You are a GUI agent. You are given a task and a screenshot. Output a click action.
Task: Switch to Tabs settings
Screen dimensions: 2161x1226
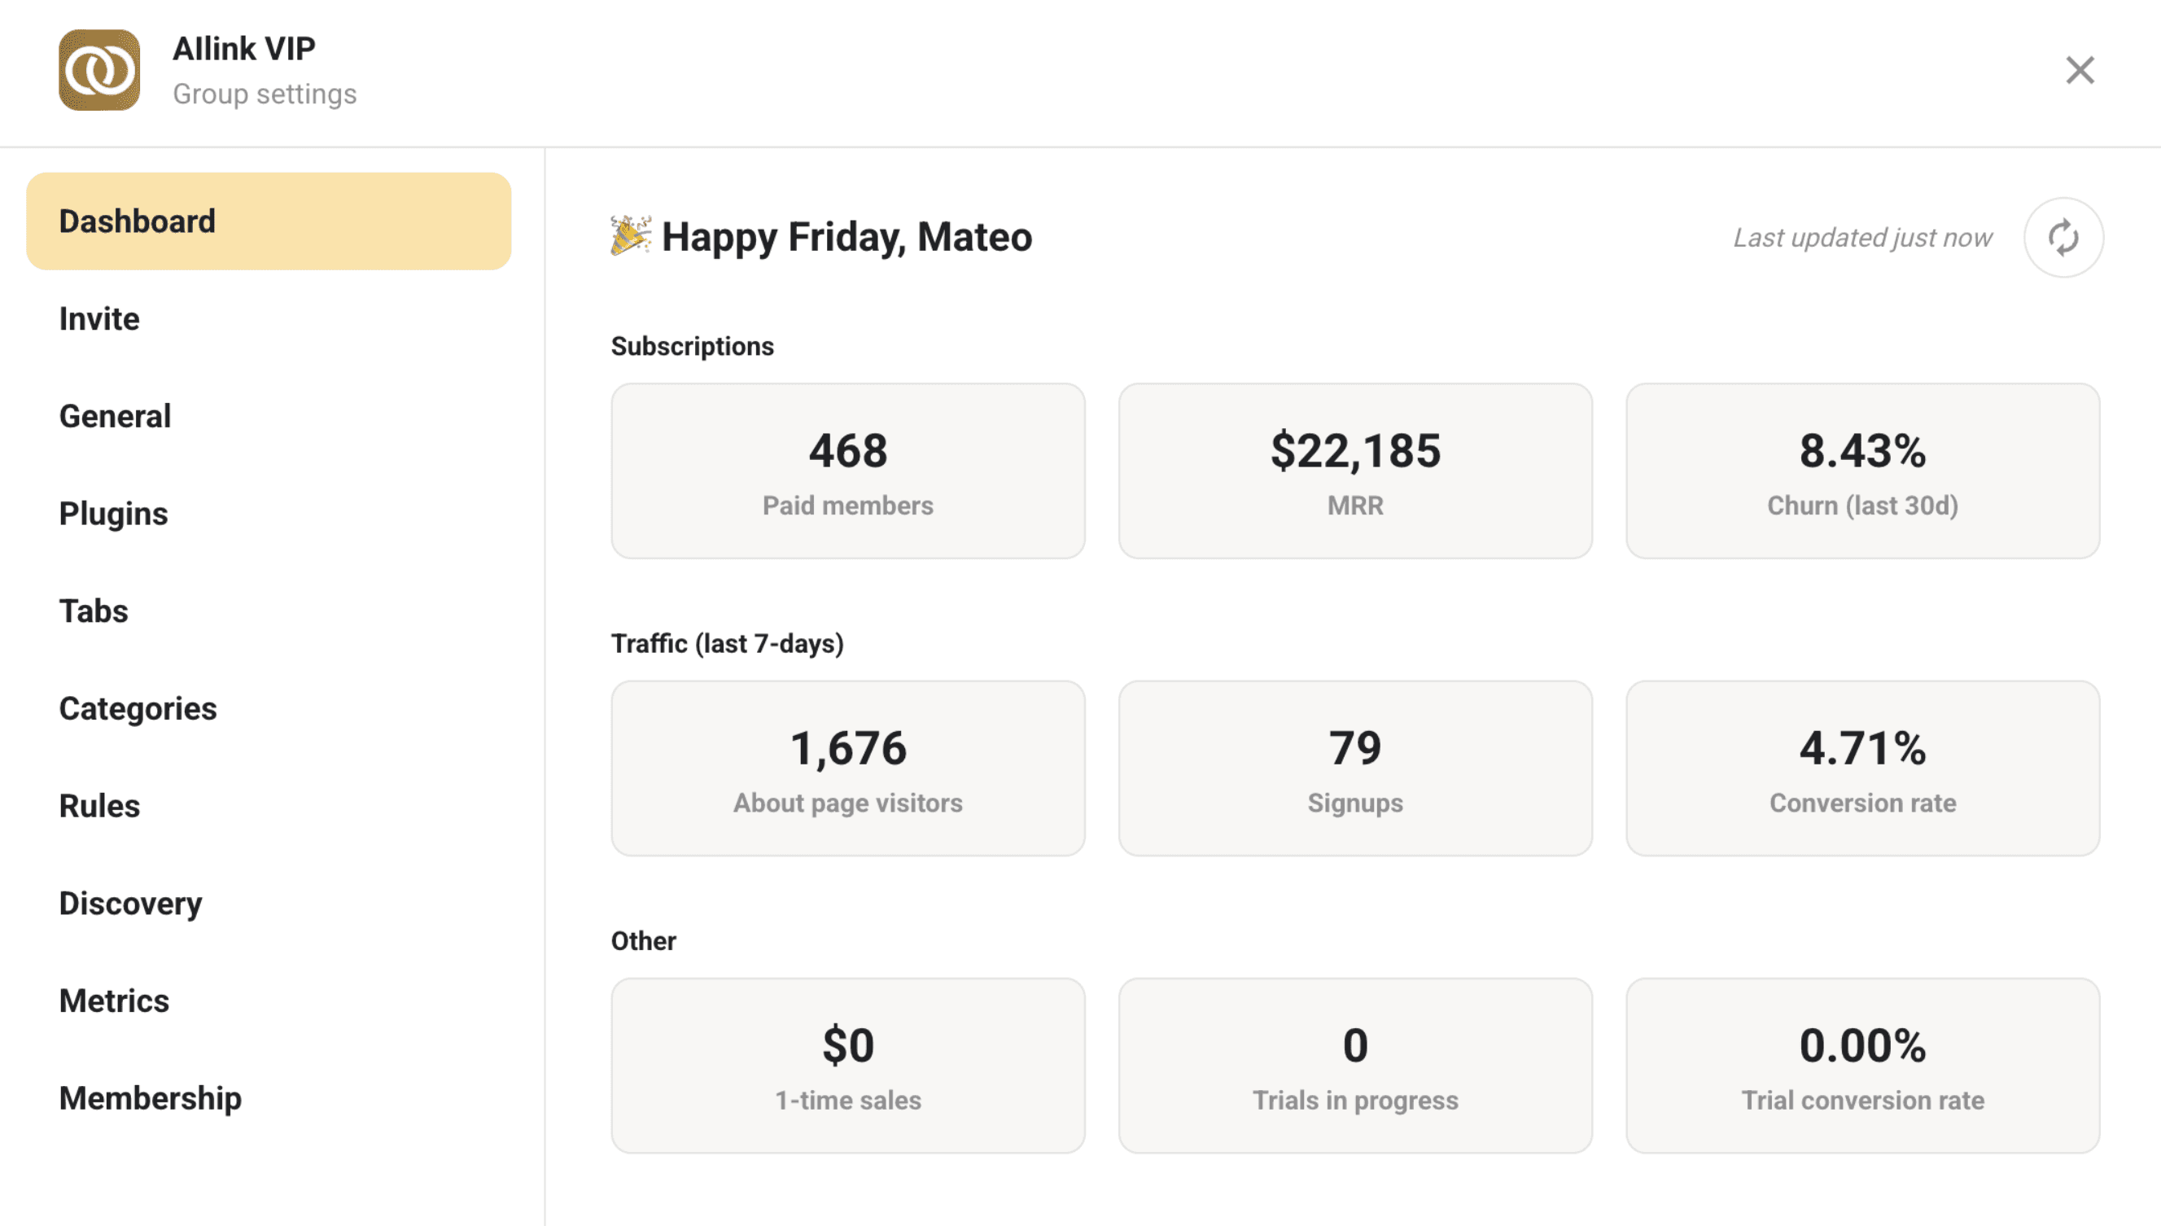point(94,611)
